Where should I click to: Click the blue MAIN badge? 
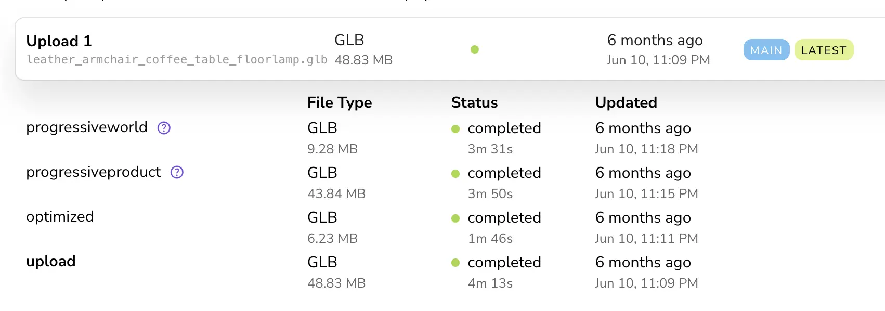(766, 50)
